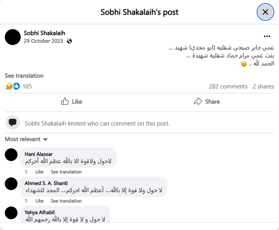Open Yahya Alhabil's profile name

click(39, 212)
